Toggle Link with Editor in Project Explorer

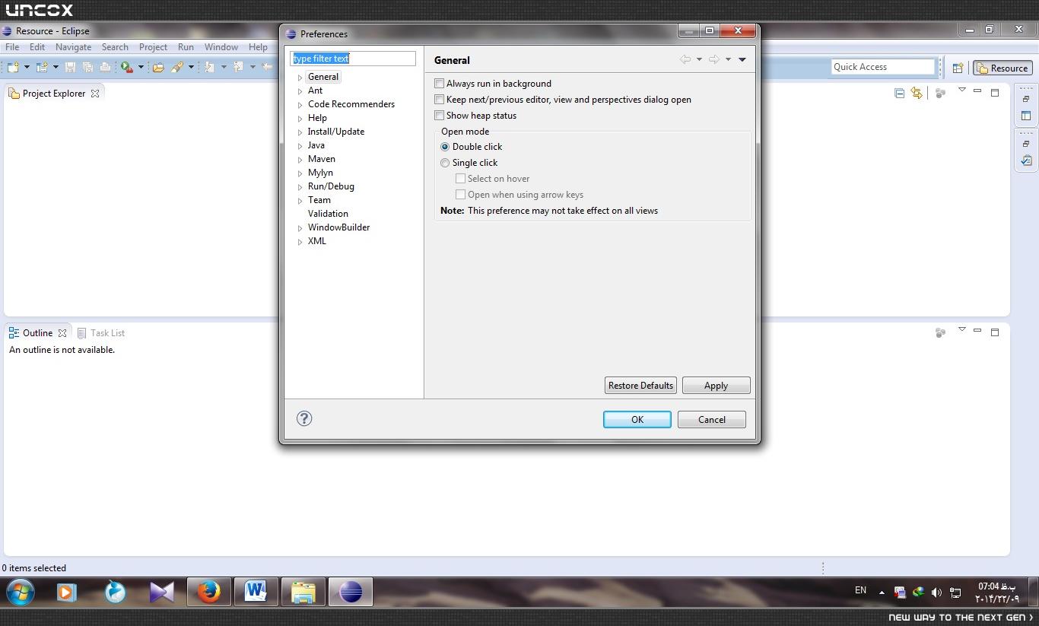pyautogui.click(x=917, y=93)
